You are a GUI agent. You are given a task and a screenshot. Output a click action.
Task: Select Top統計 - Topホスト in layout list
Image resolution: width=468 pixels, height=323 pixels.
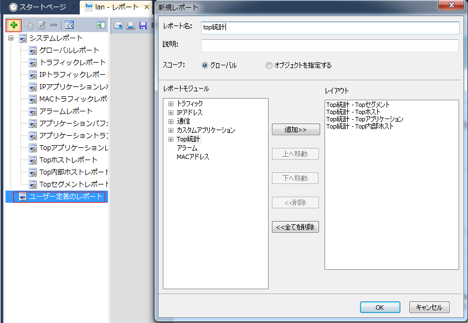353,112
